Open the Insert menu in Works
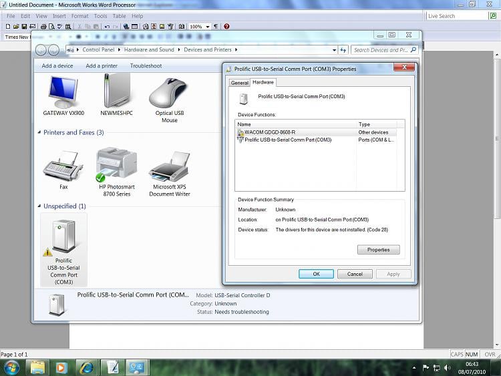This screenshot has height=376, width=501. click(x=59, y=16)
